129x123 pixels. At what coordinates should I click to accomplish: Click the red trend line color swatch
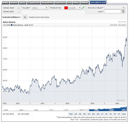point(66,8)
